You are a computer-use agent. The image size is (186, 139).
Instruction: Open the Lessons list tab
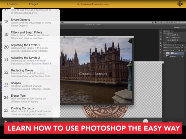(12, 4)
